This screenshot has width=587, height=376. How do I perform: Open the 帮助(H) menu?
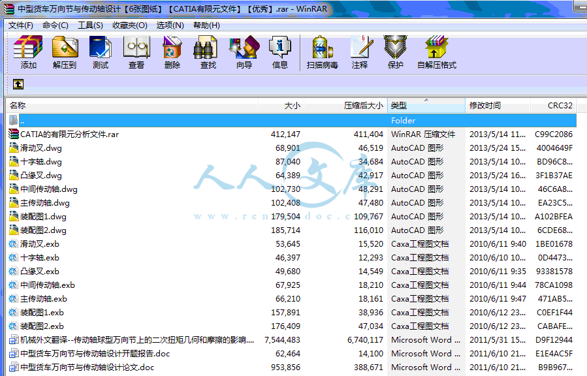pos(206,25)
